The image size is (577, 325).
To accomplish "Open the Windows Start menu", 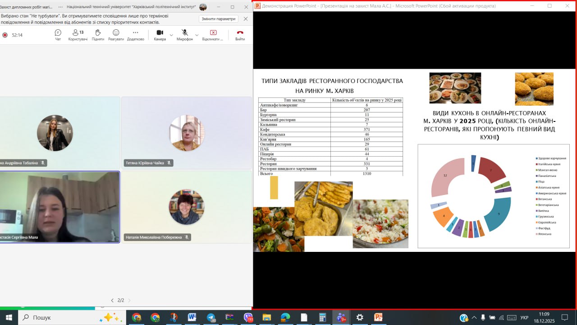I will (x=9, y=317).
